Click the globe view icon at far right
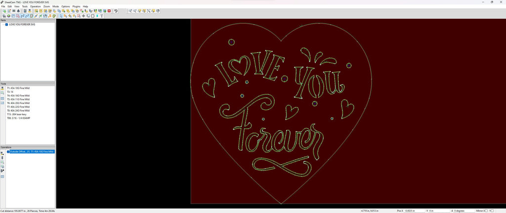Image resolution: width=506 pixels, height=213 pixels. (x=158, y=11)
